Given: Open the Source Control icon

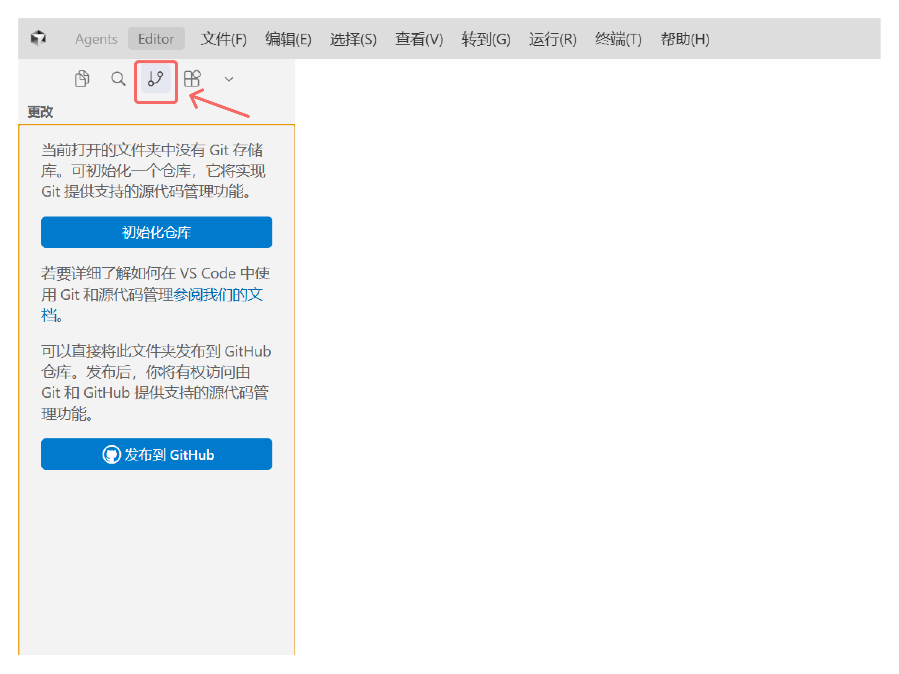Looking at the screenshot, I should (x=156, y=79).
